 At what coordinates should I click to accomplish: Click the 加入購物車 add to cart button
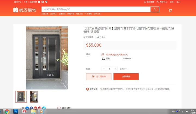pyautogui.click(x=99, y=77)
